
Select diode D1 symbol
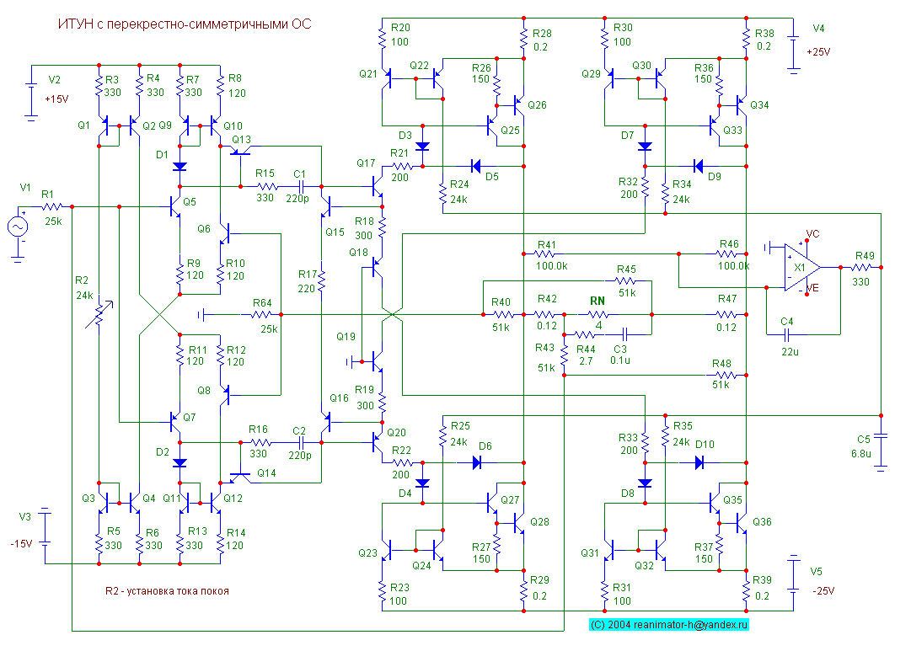click(x=180, y=167)
